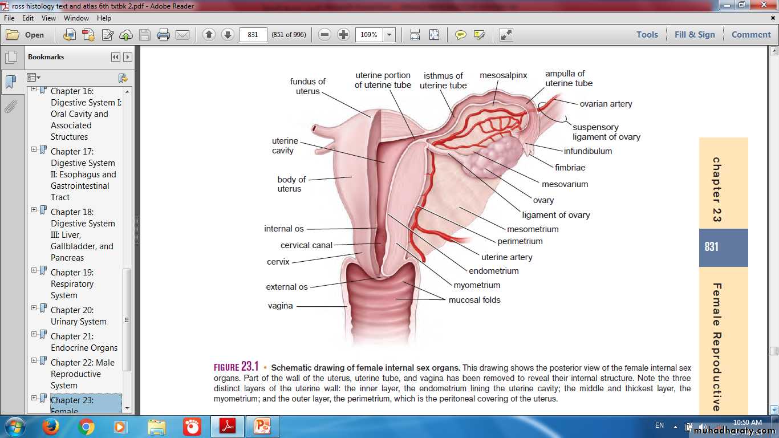Open the Fill & Sign pane

(694, 35)
